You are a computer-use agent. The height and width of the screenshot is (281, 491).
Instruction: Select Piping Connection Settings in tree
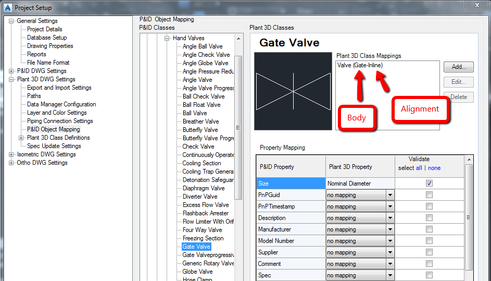point(59,121)
